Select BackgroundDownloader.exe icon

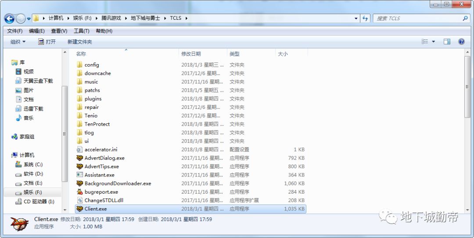(79, 183)
